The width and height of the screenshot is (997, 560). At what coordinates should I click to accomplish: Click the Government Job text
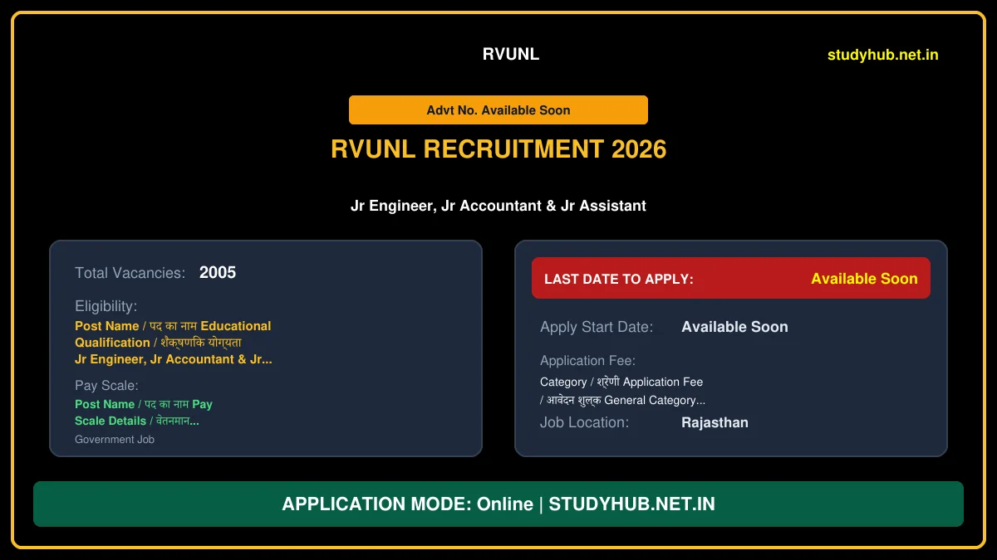(x=115, y=440)
